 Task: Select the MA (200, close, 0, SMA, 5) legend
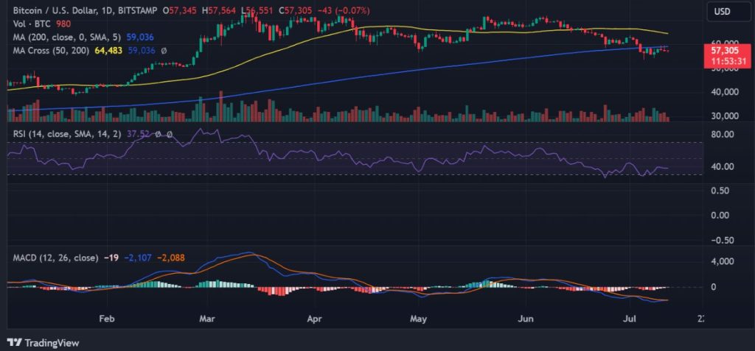(x=68, y=37)
